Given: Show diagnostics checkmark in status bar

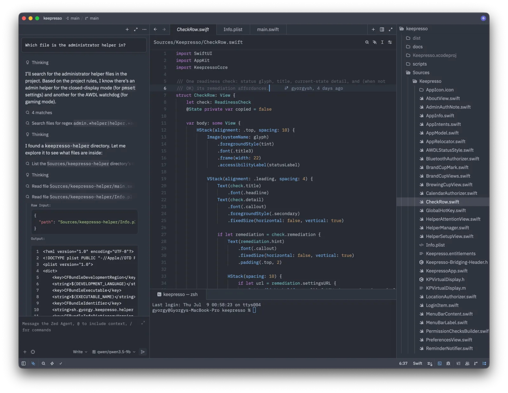Looking at the screenshot, I should pyautogui.click(x=61, y=363).
